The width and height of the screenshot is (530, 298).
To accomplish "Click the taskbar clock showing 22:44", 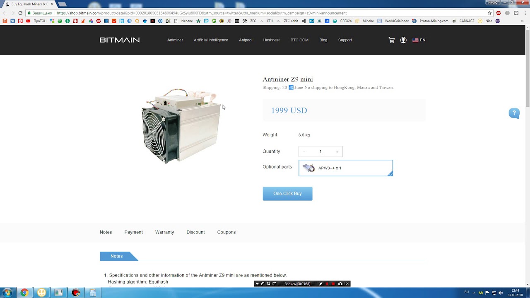I will [515, 293].
